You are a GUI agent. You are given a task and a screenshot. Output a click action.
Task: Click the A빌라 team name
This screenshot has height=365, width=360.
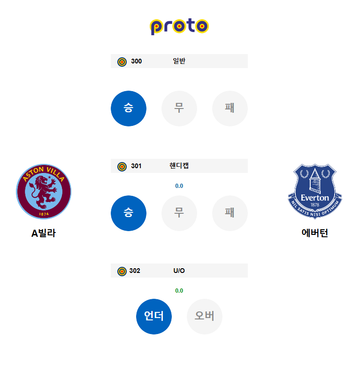tap(44, 233)
